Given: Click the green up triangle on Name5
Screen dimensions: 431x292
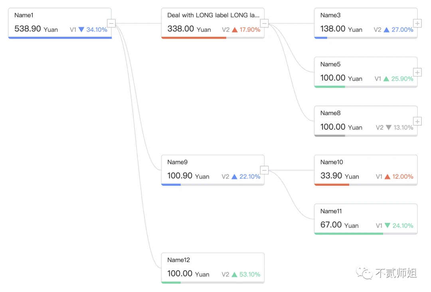Looking at the screenshot, I should (x=386, y=79).
